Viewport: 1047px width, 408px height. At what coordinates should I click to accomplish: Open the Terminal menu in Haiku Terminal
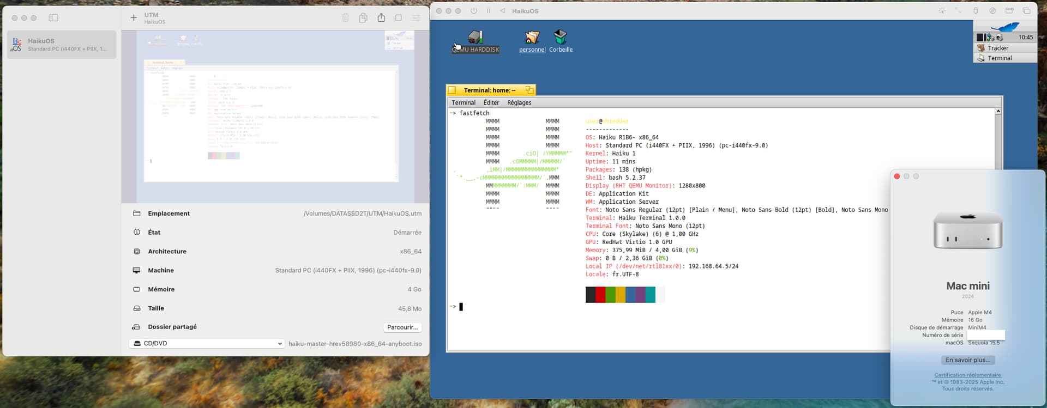point(464,102)
